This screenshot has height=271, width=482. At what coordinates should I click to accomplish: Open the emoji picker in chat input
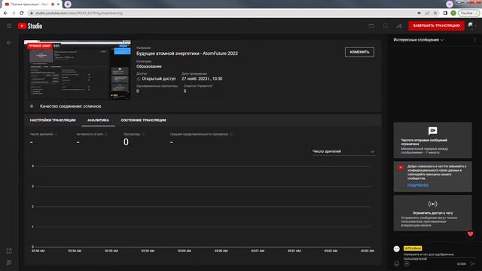coord(397,263)
